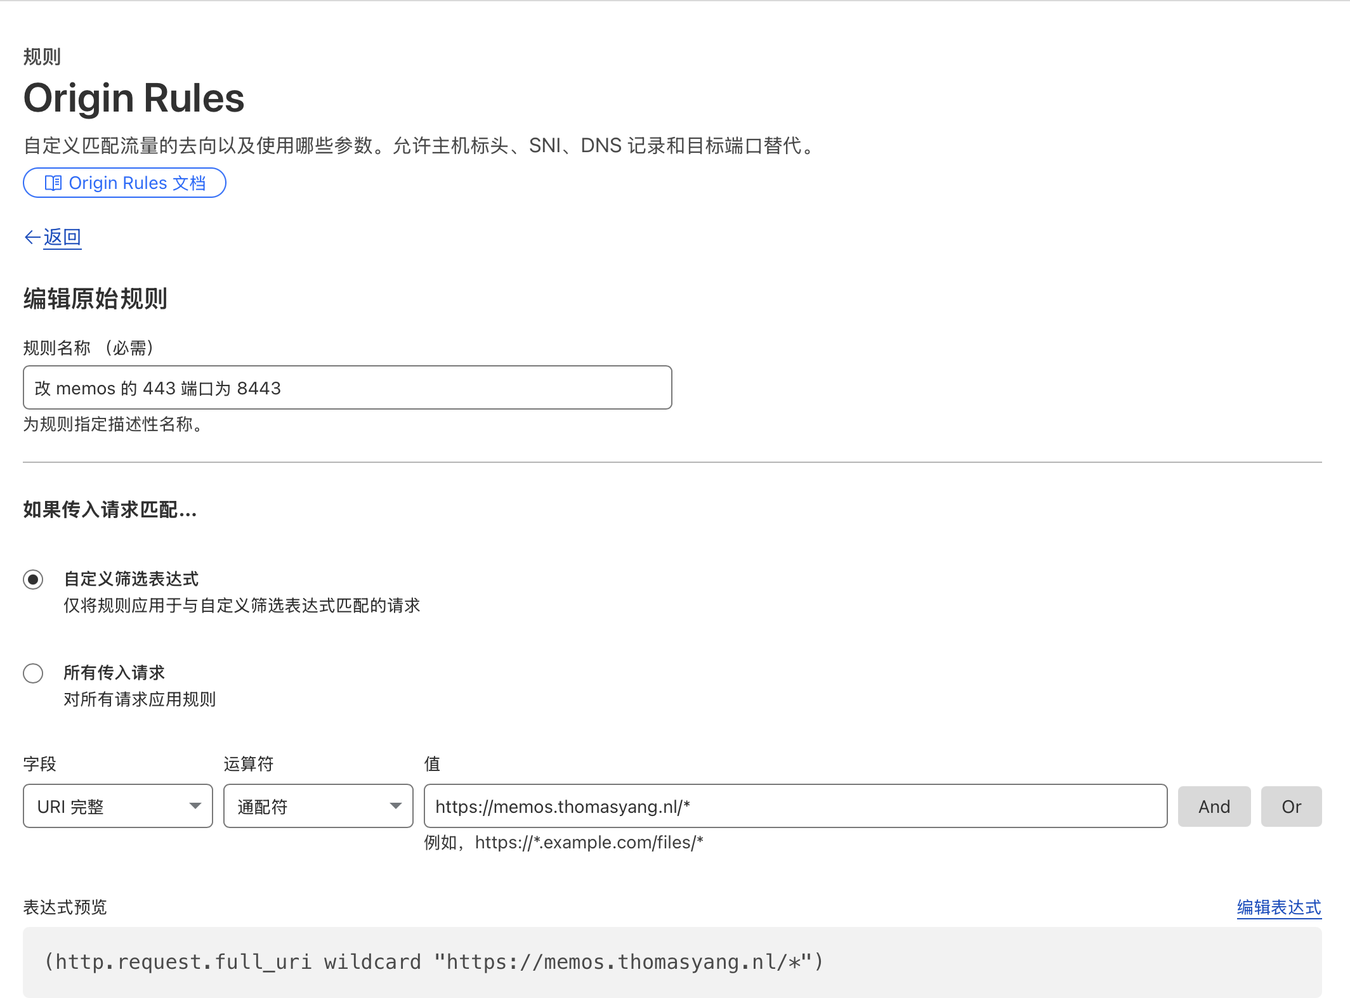Click the 规则 breadcrumb label
The height and width of the screenshot is (998, 1350).
pyautogui.click(x=42, y=57)
